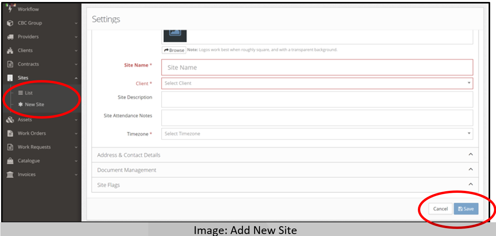The image size is (496, 236).
Task: Expand the Document Management section
Action: [x=285, y=170]
